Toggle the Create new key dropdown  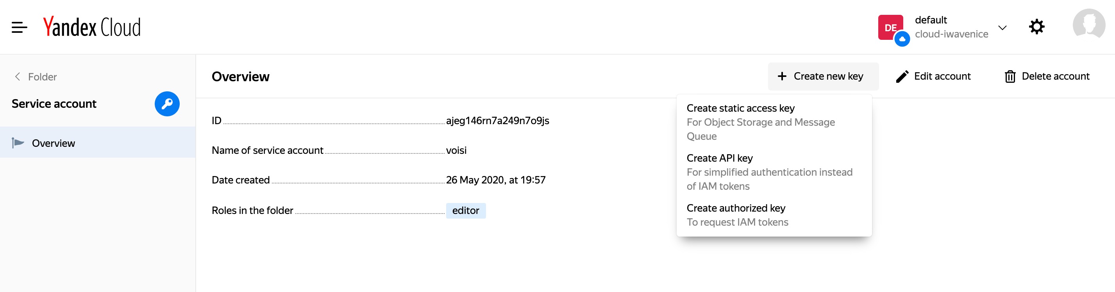click(x=823, y=77)
